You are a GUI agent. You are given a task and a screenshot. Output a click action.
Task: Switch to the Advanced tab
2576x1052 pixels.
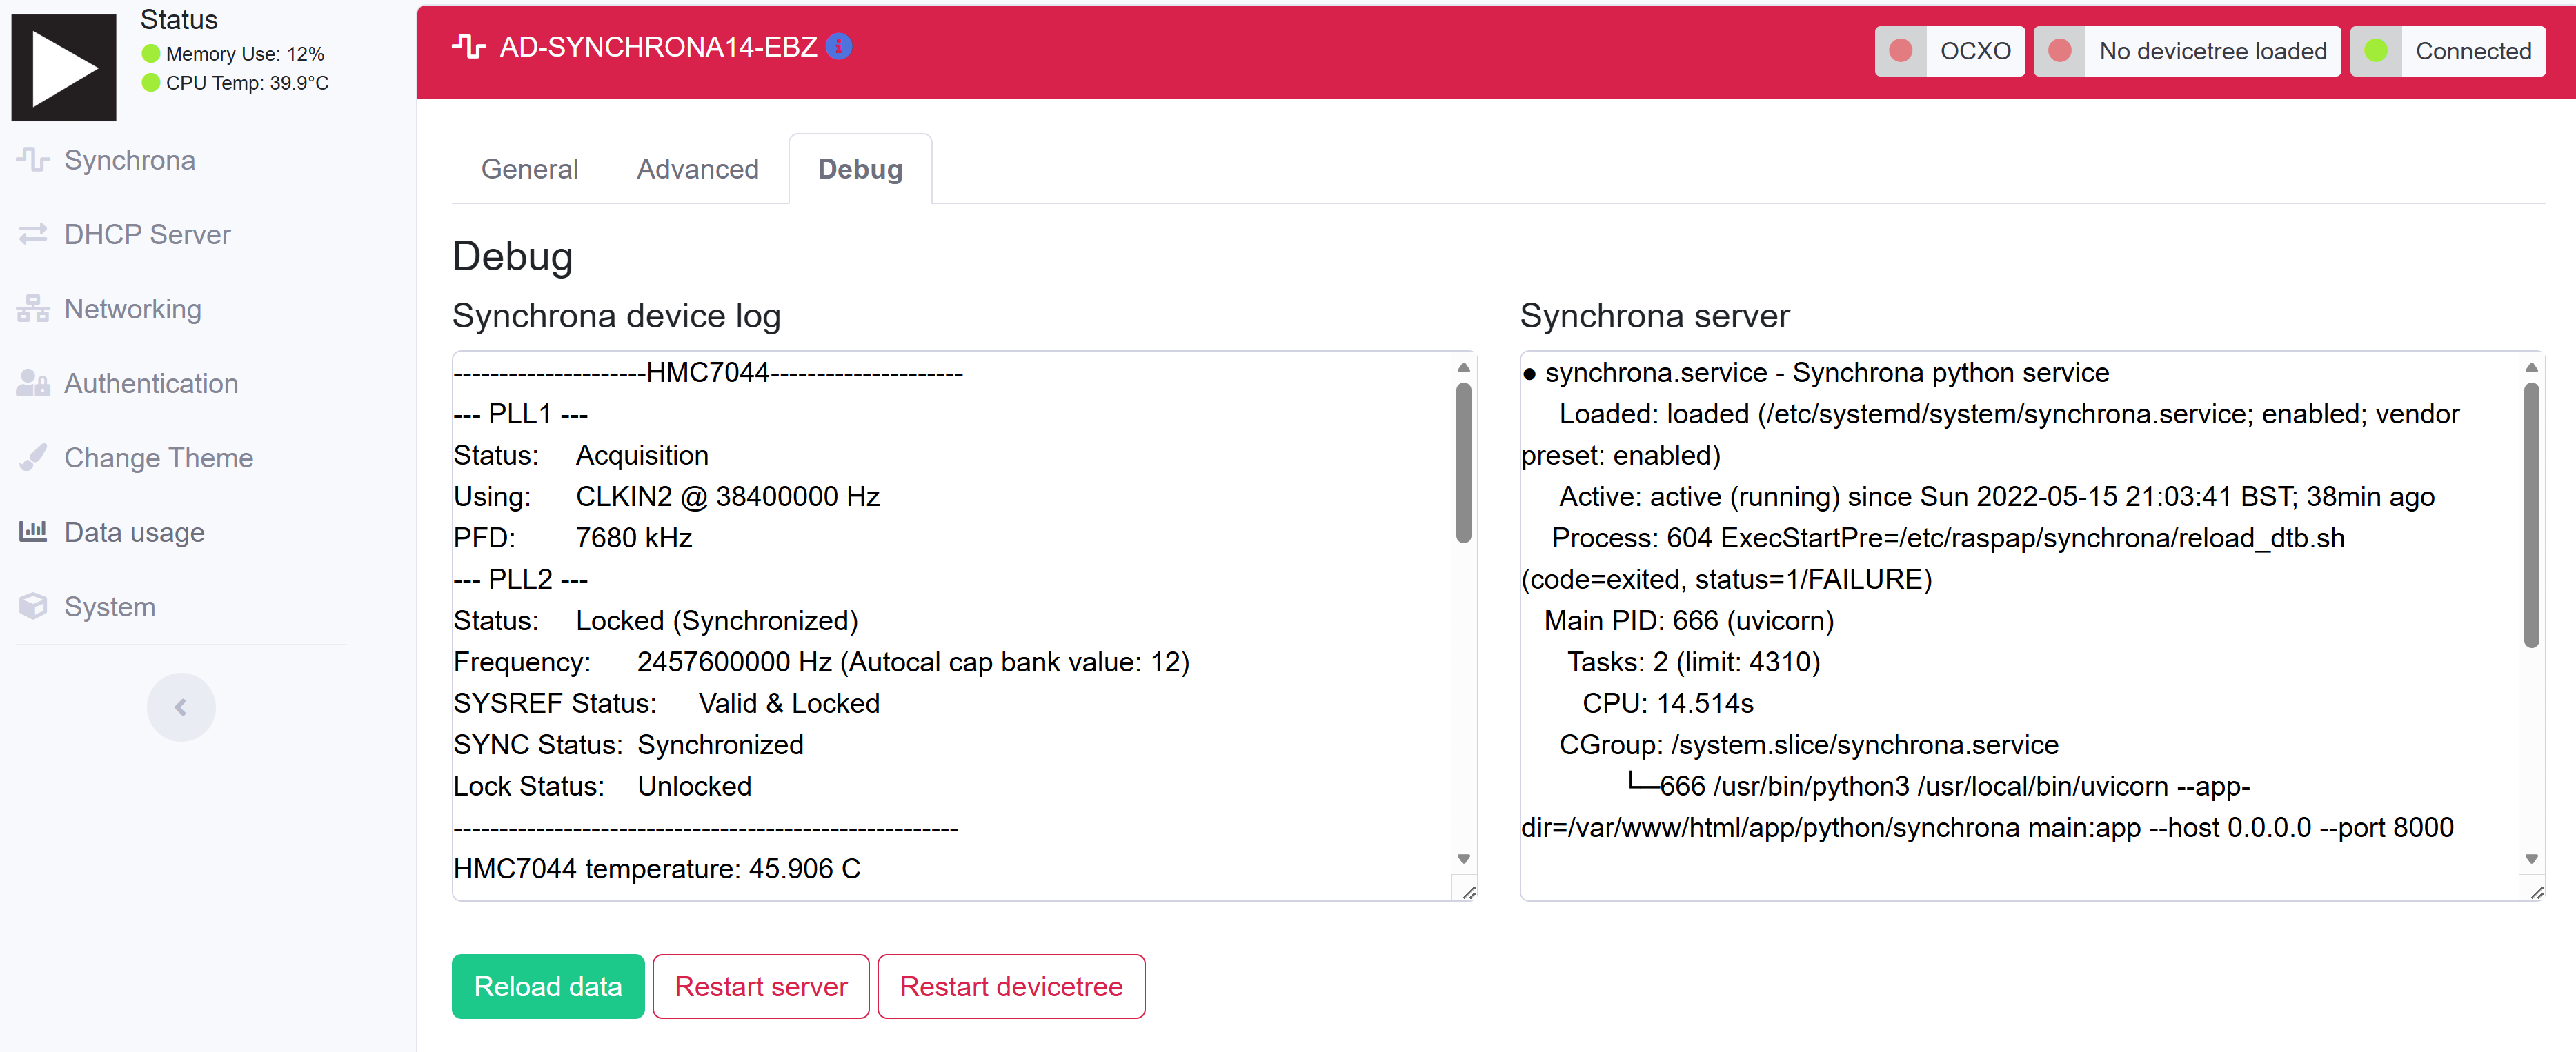tap(698, 169)
